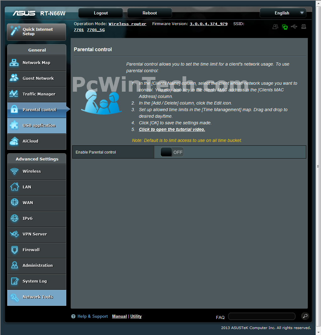Click the 7701_5G SSID link

click(96, 30)
